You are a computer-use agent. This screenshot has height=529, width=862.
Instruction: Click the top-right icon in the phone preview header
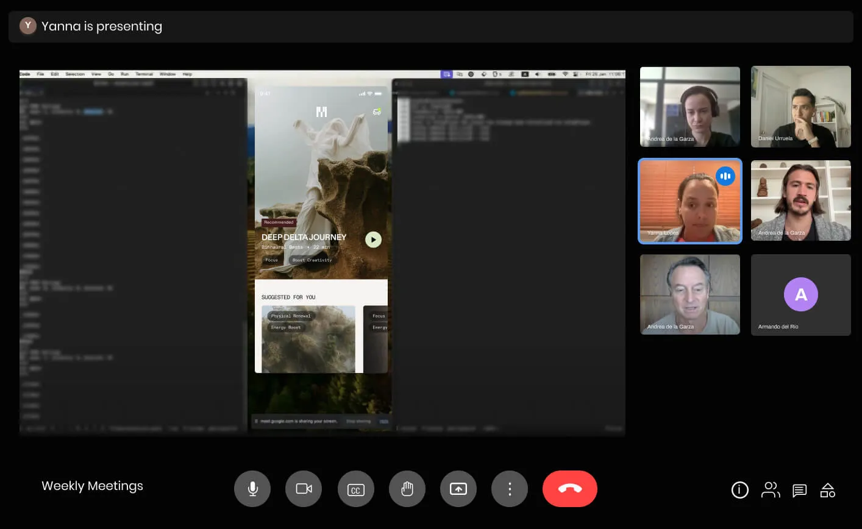(377, 112)
